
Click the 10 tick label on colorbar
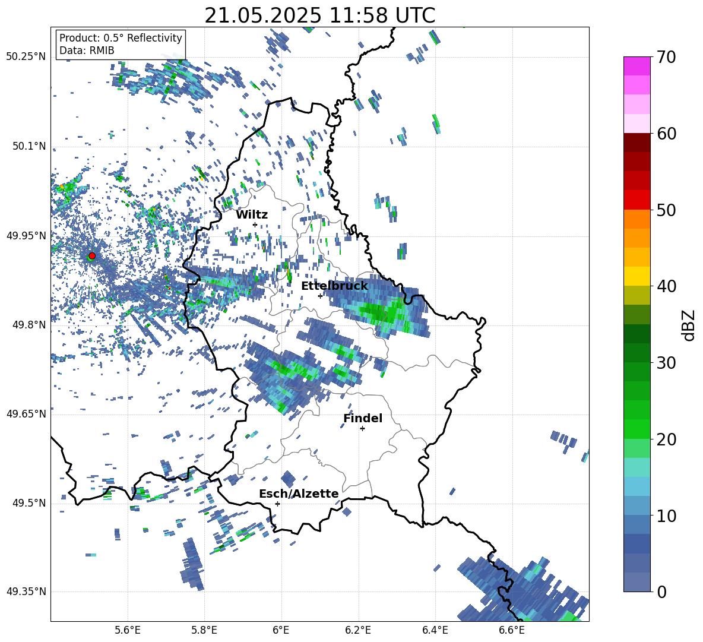(666, 516)
